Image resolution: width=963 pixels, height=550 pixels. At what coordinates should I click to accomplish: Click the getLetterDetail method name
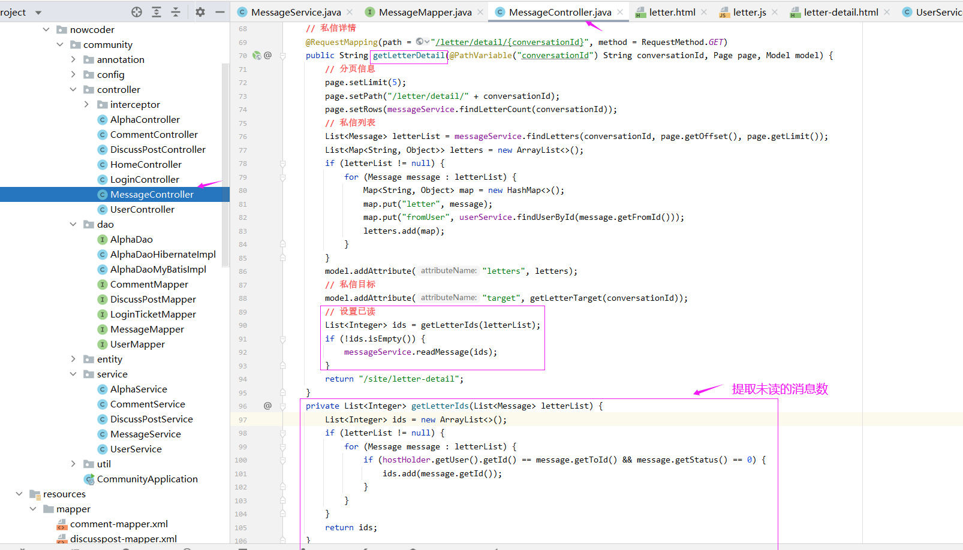click(409, 55)
